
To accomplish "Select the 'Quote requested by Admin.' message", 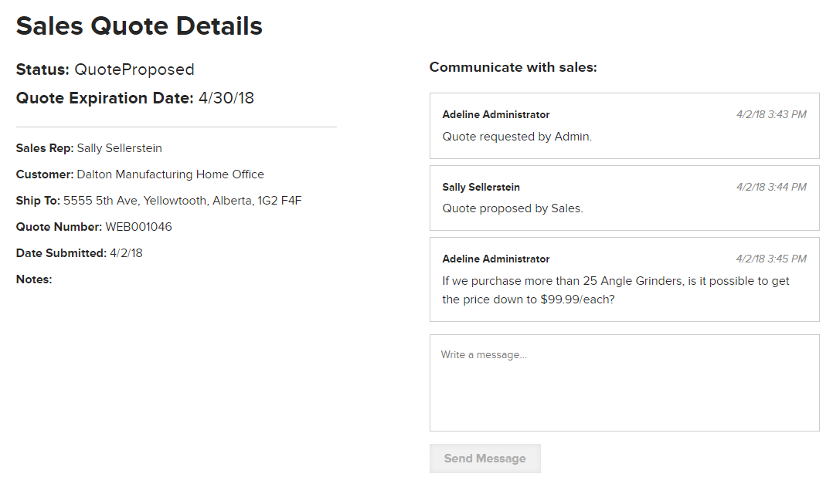I will coord(517,137).
